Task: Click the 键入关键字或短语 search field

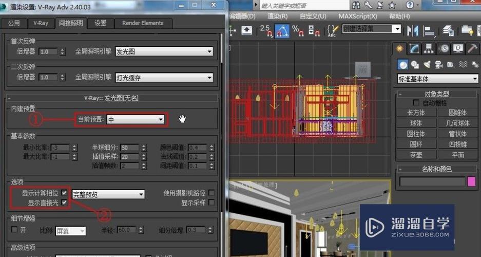Action: pos(304,5)
